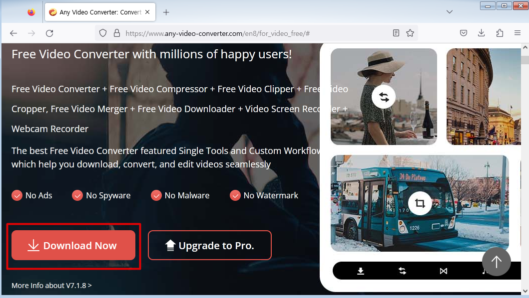Viewport: 529px width, 298px height.
Task: Open the extensions puzzle icon
Action: point(500,33)
